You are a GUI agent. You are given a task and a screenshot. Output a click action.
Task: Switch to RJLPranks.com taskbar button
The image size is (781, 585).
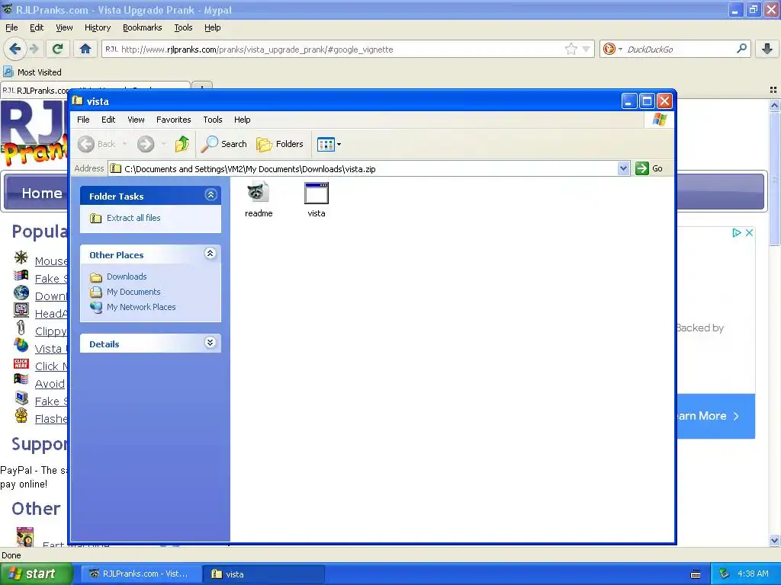tap(141, 574)
